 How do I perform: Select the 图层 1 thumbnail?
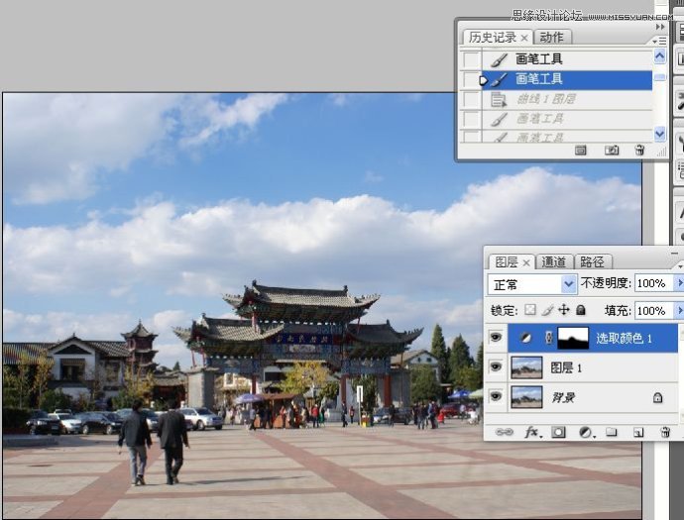coord(526,367)
